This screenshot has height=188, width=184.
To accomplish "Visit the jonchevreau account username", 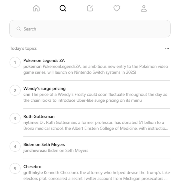I will pos(35,151).
